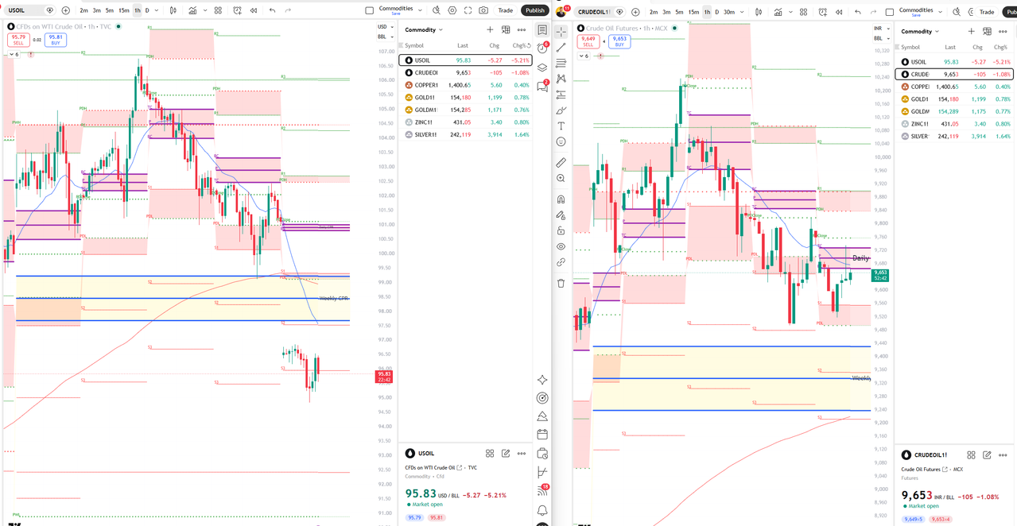The width and height of the screenshot is (1017, 526).
Task: Select the brush drawing tool
Action: 561,110
